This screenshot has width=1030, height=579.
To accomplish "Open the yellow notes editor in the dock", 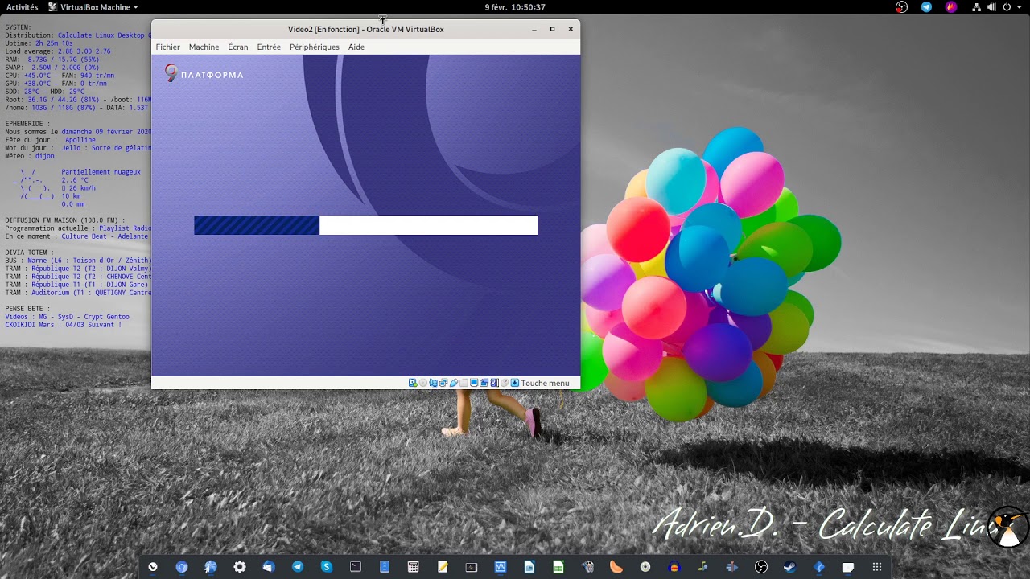I will [x=443, y=567].
